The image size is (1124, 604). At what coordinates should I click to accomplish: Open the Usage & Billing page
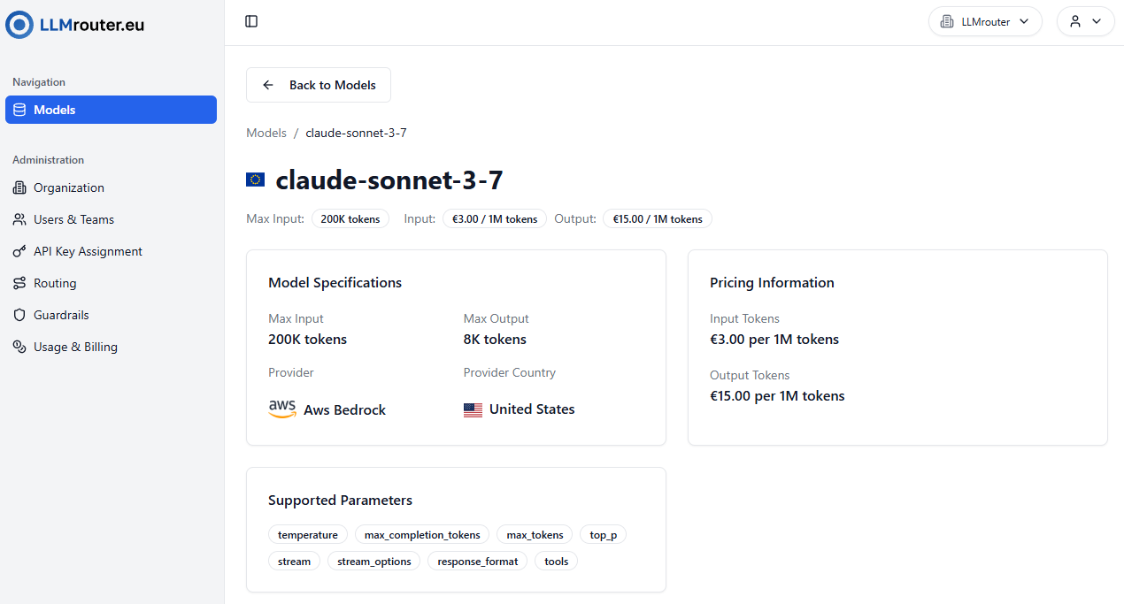click(75, 347)
